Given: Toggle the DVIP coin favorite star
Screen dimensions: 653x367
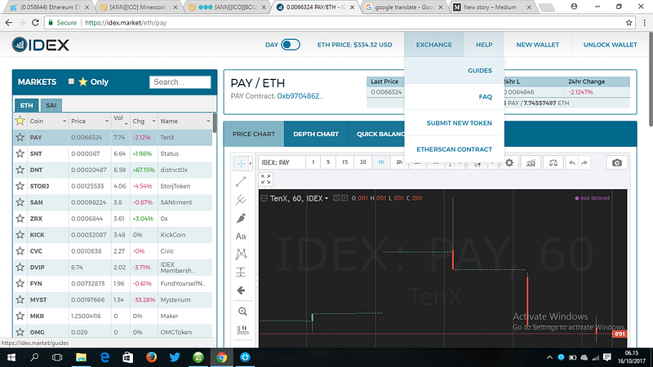Looking at the screenshot, I should point(20,268).
